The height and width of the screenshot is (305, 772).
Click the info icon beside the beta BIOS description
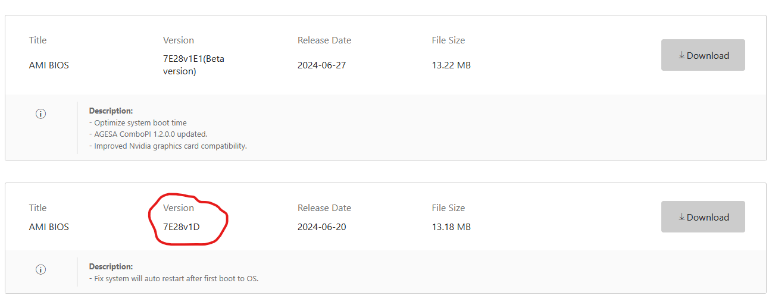[40, 114]
